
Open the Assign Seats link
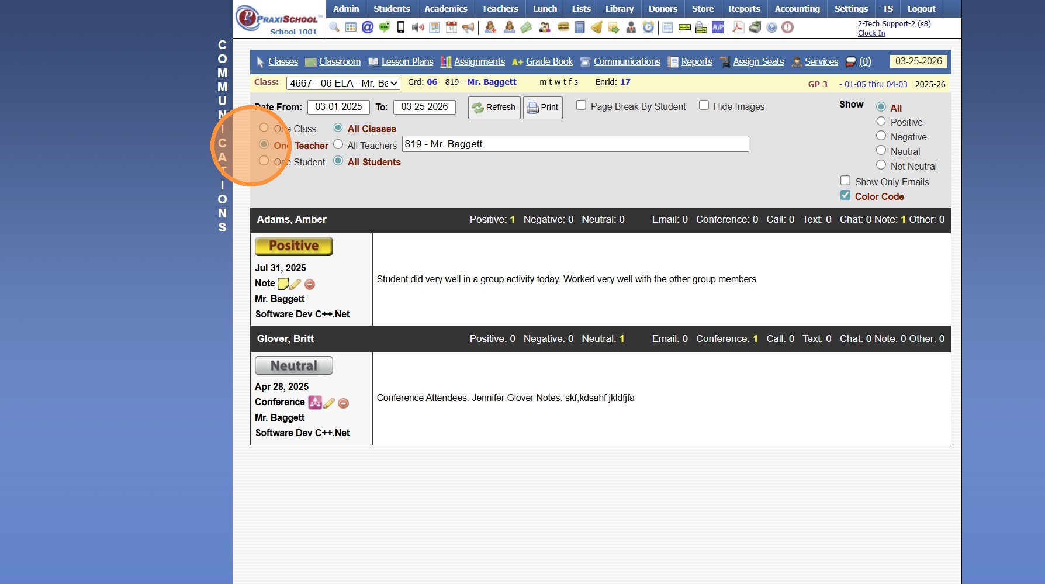759,62
